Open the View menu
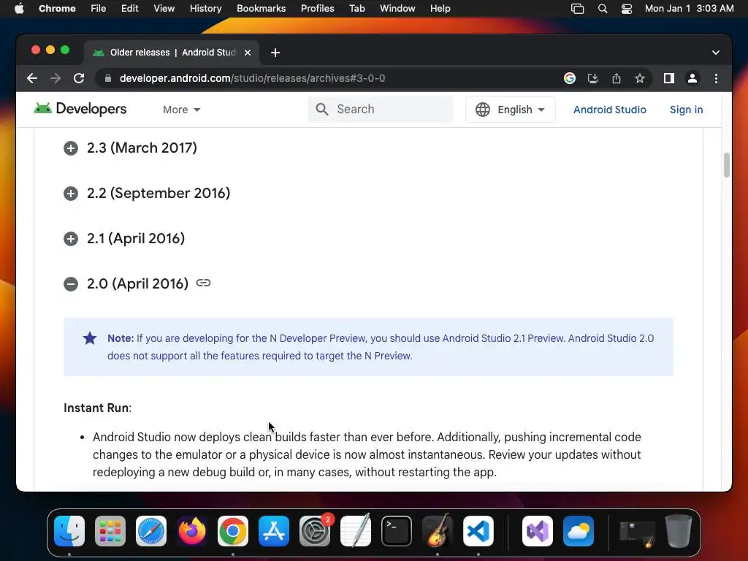Screen dimensions: 748x561 point(164,9)
